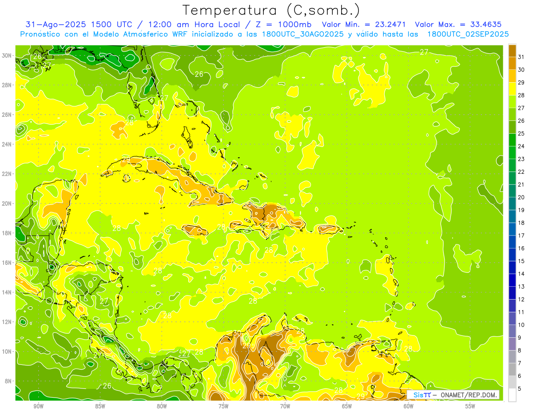Click the 16N latitude axis label
533x412 pixels.
pyautogui.click(x=6, y=263)
